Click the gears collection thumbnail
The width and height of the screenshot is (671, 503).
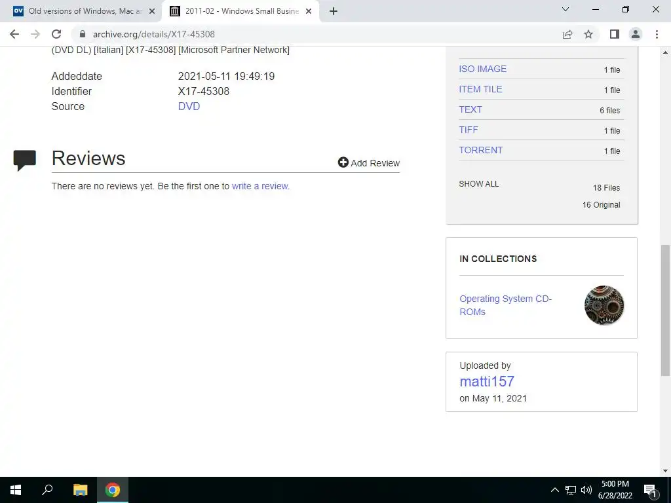[x=604, y=305]
